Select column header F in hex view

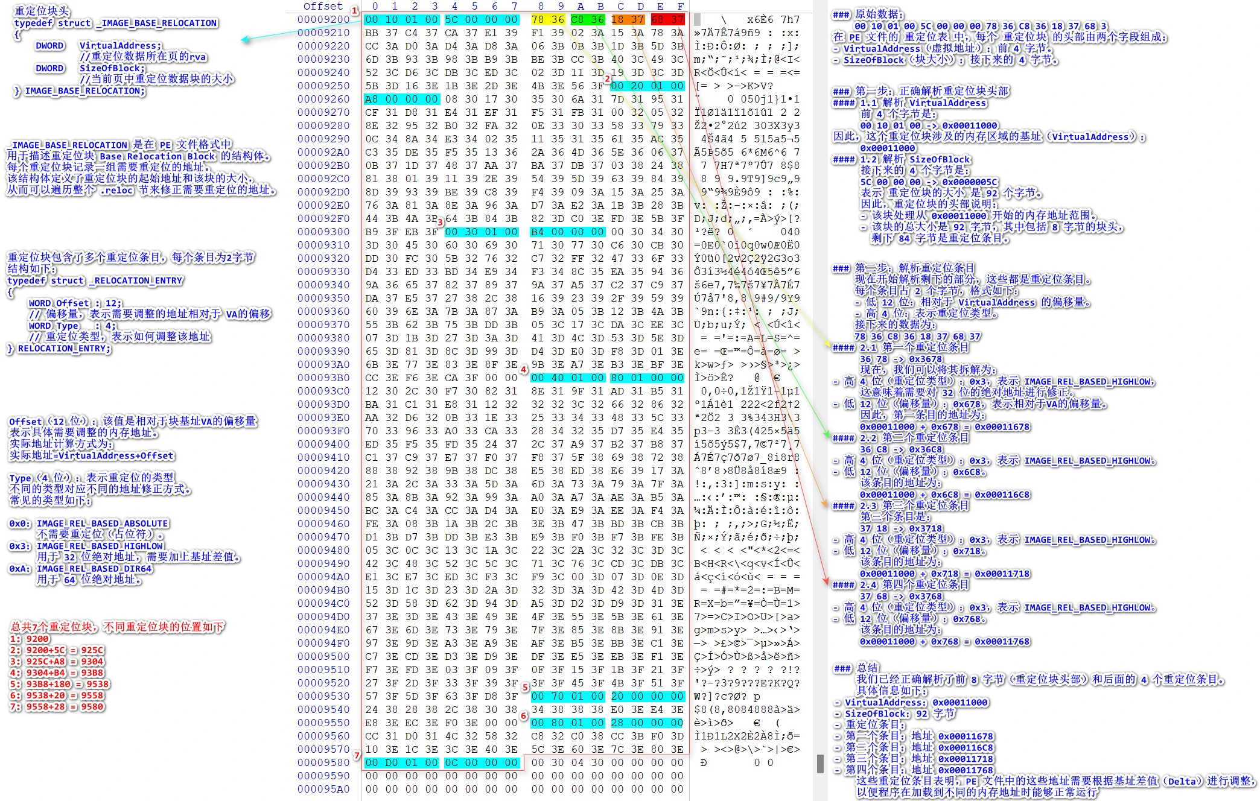pyautogui.click(x=681, y=6)
